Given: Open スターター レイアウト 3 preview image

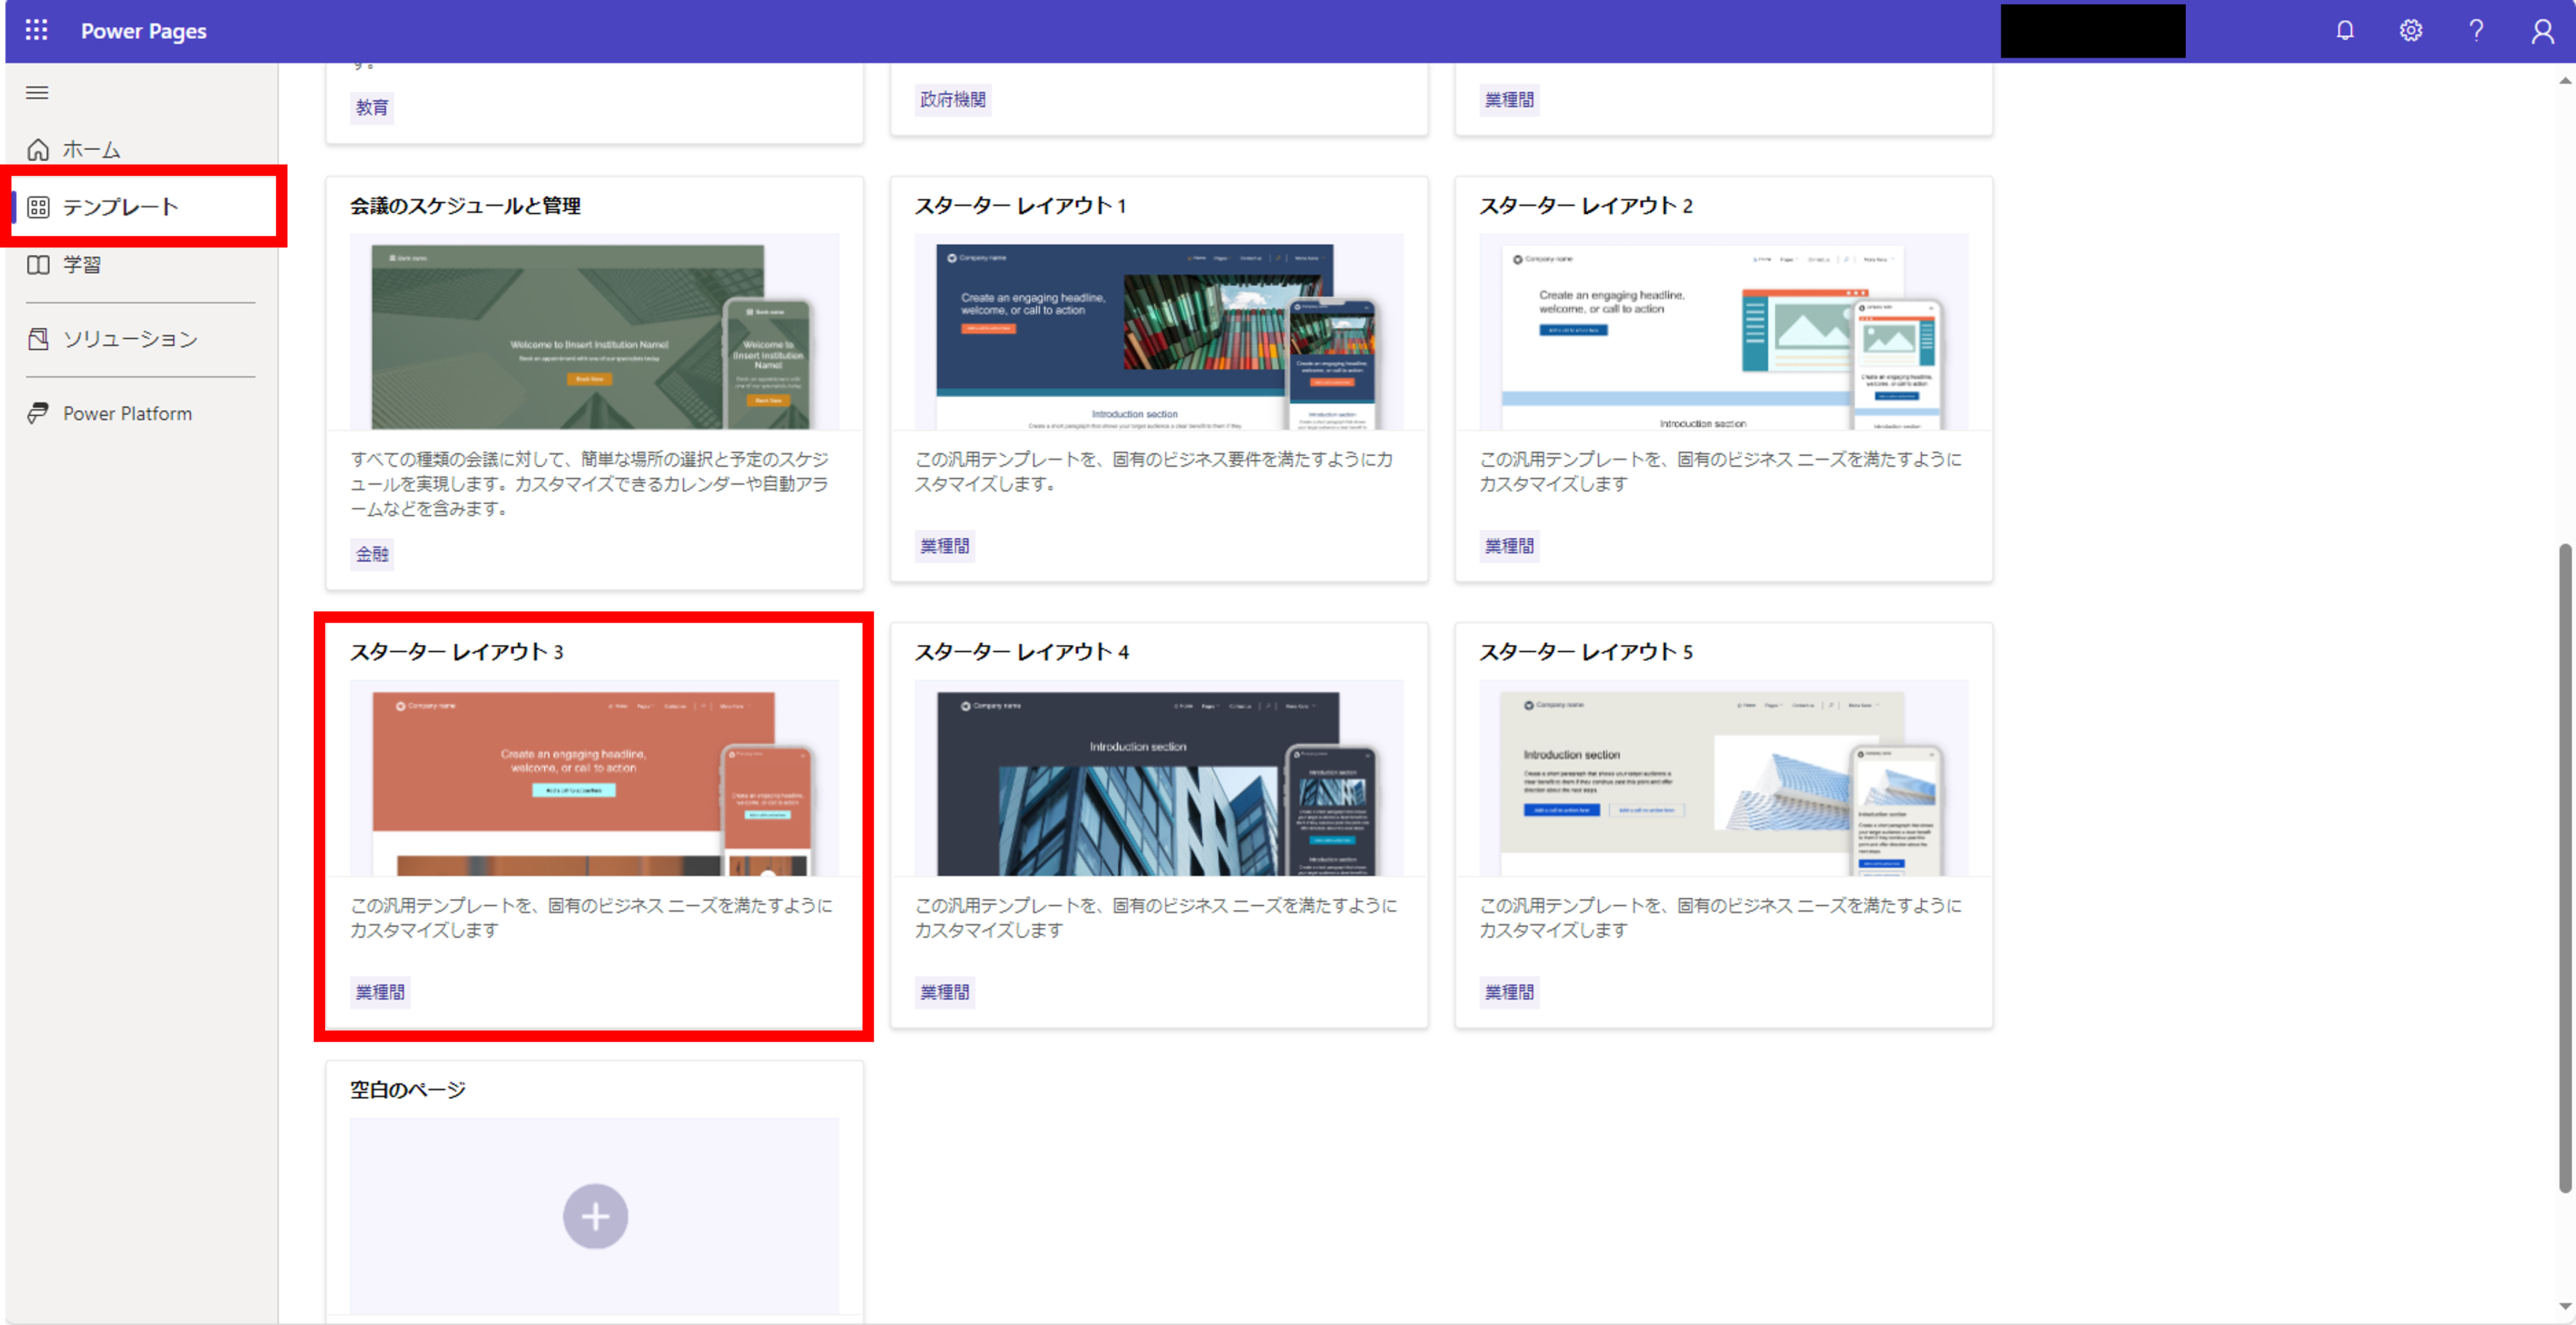Looking at the screenshot, I should click(594, 778).
